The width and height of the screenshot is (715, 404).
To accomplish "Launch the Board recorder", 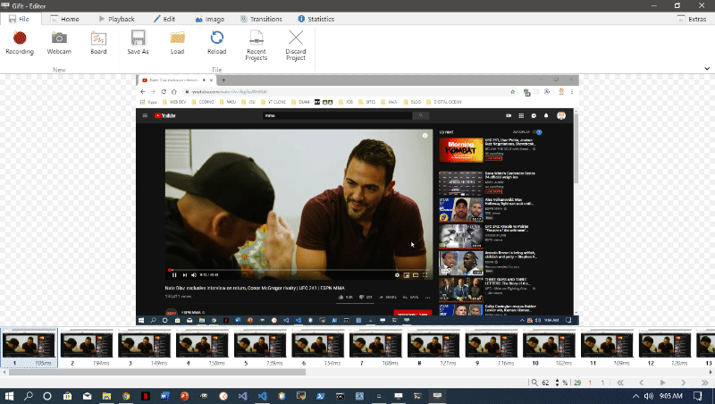I will pyautogui.click(x=98, y=43).
